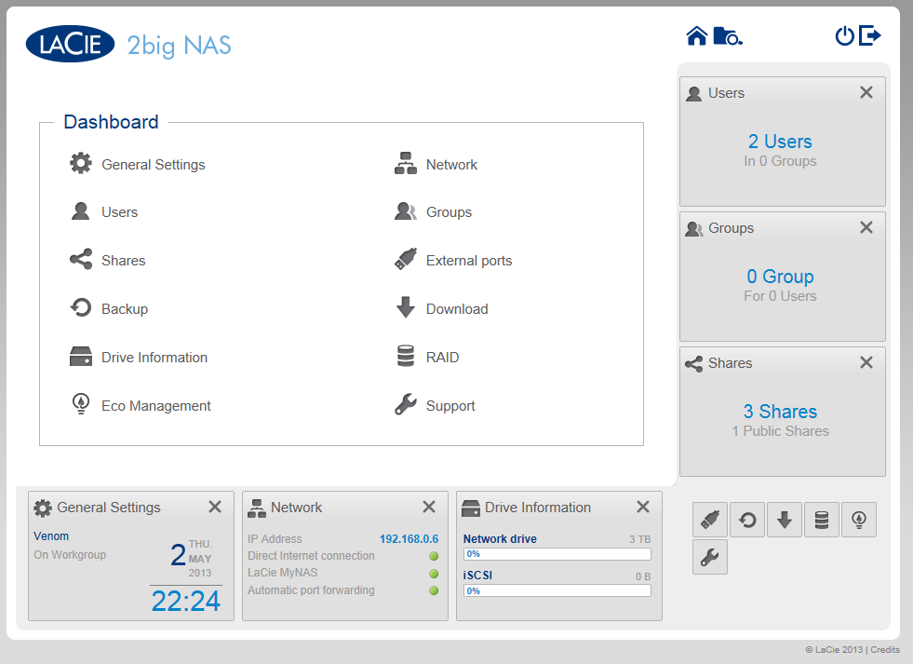The image size is (913, 664).
Task: Click the RAID disk stack icon in Dashboard
Action: [405, 356]
